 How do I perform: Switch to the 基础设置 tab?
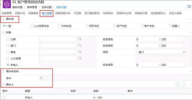[x=17, y=7]
